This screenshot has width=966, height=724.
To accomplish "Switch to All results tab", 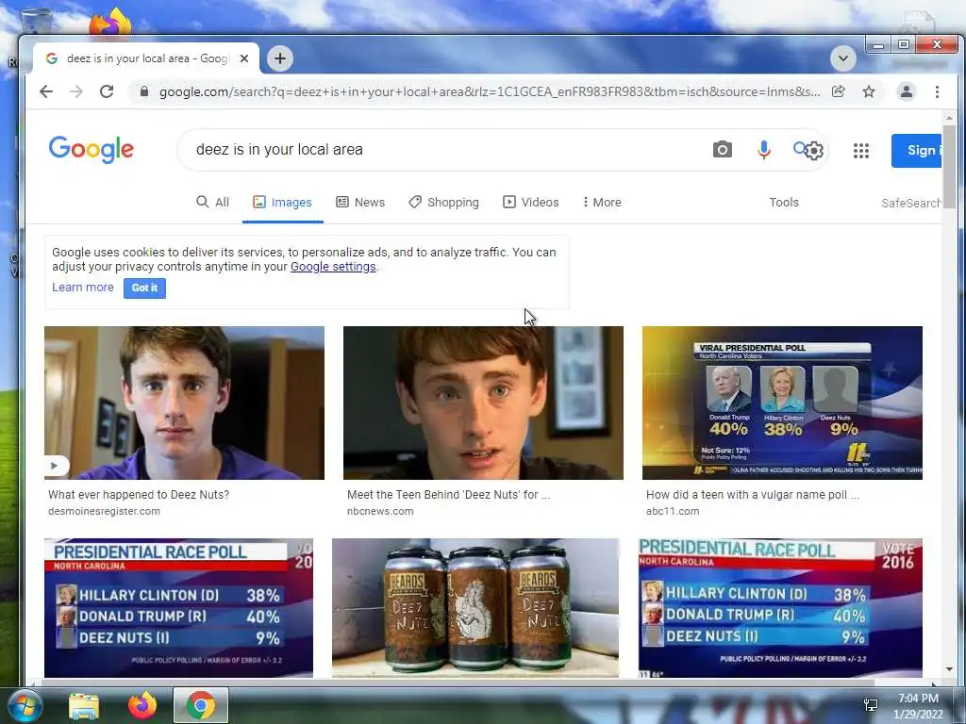I will click(x=212, y=202).
